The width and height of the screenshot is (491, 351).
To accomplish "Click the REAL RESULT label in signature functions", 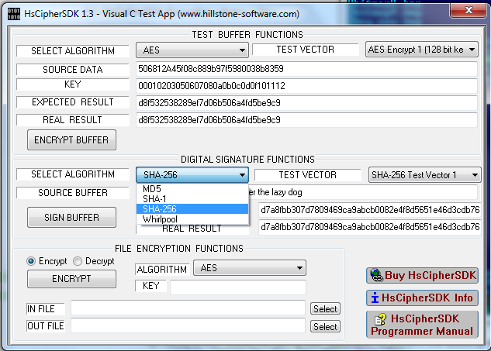I will (x=192, y=229).
